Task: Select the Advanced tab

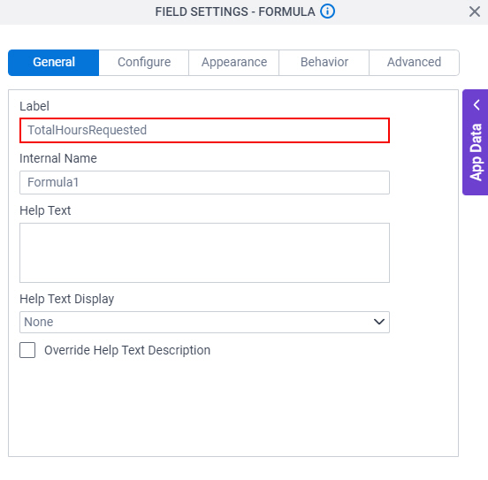Action: (x=414, y=62)
